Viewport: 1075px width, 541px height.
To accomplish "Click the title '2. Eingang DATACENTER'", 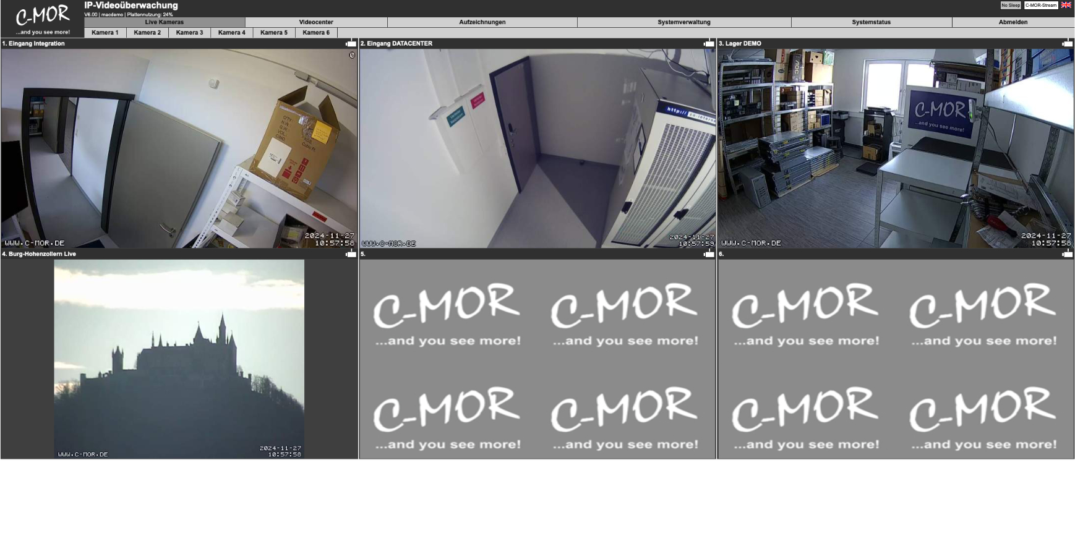I will [396, 43].
